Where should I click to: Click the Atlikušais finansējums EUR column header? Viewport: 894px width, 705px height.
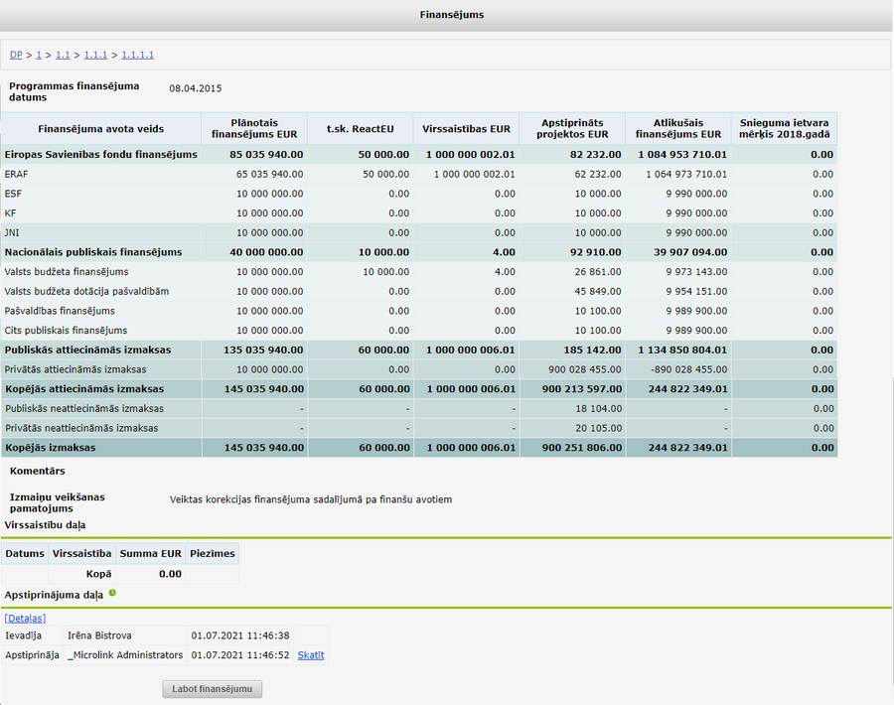click(678, 129)
